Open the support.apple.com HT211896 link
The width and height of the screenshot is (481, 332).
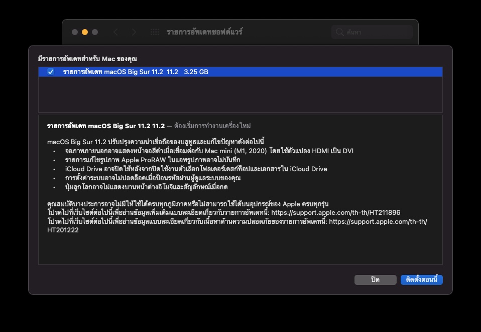pyautogui.click(x=335, y=212)
